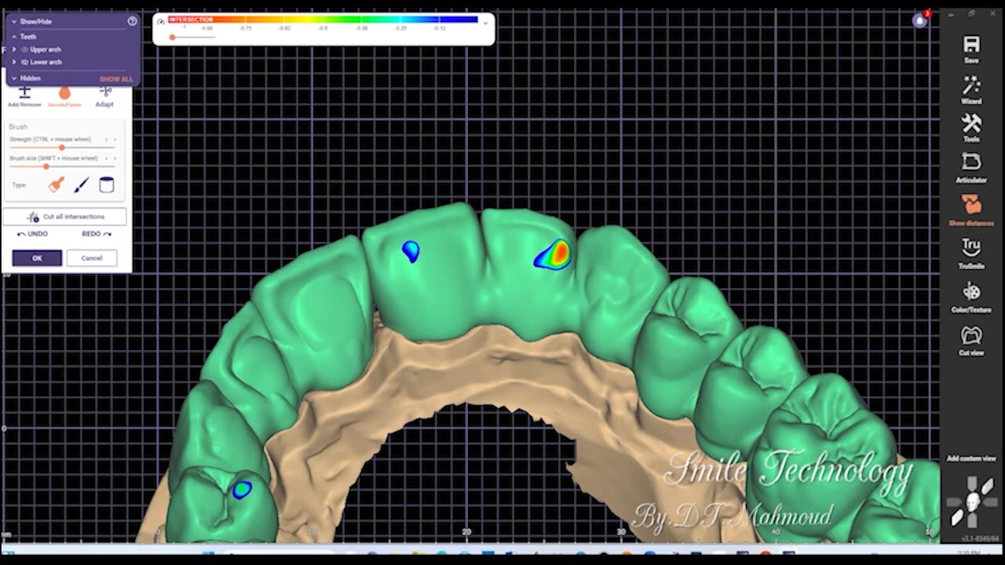1005x565 pixels.
Task: Click the Brush Strength slider handle
Action: point(62,148)
